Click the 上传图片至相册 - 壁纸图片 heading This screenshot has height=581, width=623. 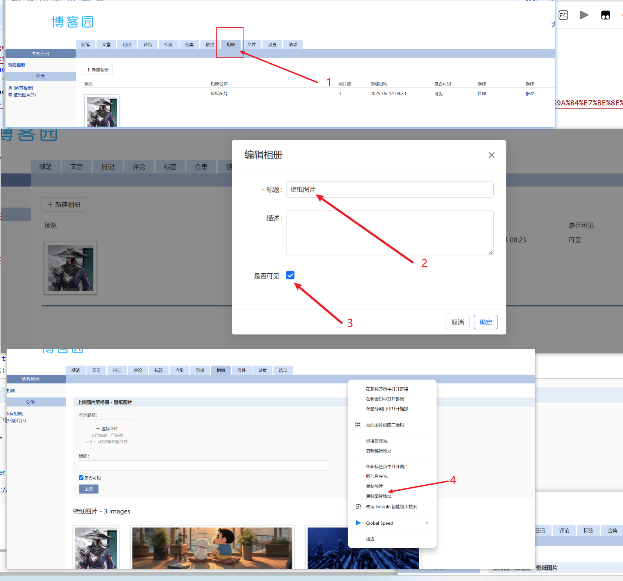coord(105,402)
